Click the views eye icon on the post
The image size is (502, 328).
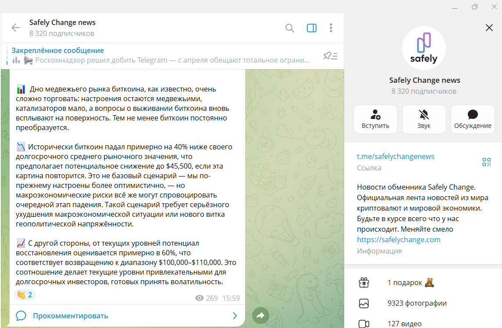(199, 298)
